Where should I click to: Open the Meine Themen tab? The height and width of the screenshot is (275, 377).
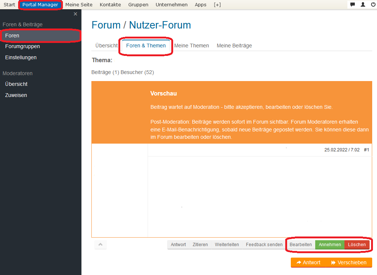[191, 46]
